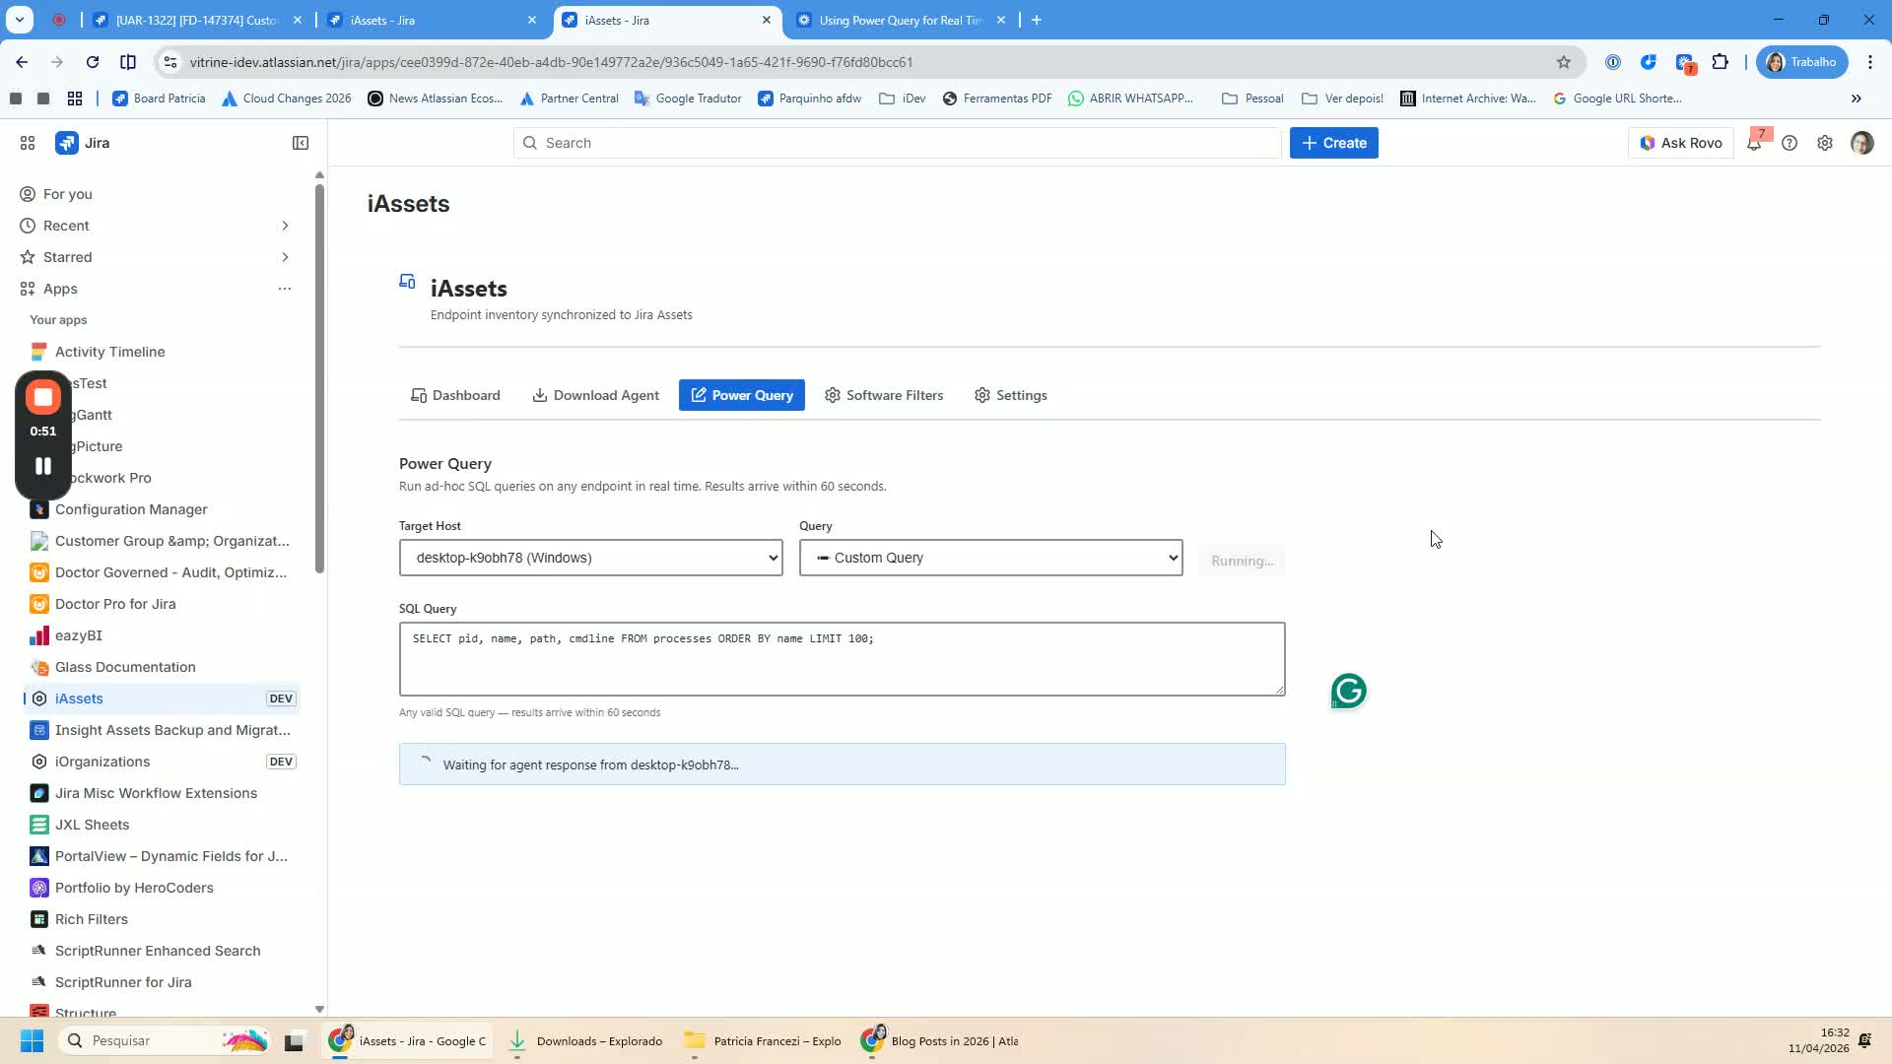Viewport: 1892px width, 1064px height.
Task: Open the iAssets Settings tab
Action: [1011, 395]
